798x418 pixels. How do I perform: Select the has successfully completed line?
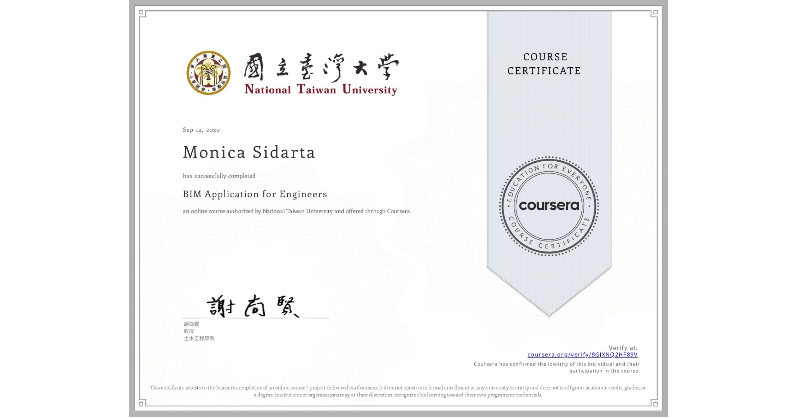(x=218, y=176)
